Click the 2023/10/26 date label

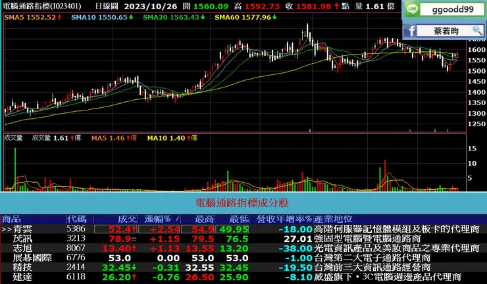pos(151,6)
